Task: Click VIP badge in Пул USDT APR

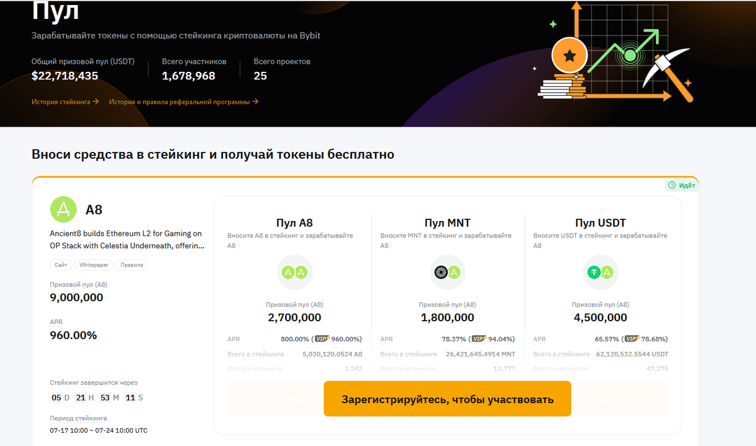Action: click(632, 338)
